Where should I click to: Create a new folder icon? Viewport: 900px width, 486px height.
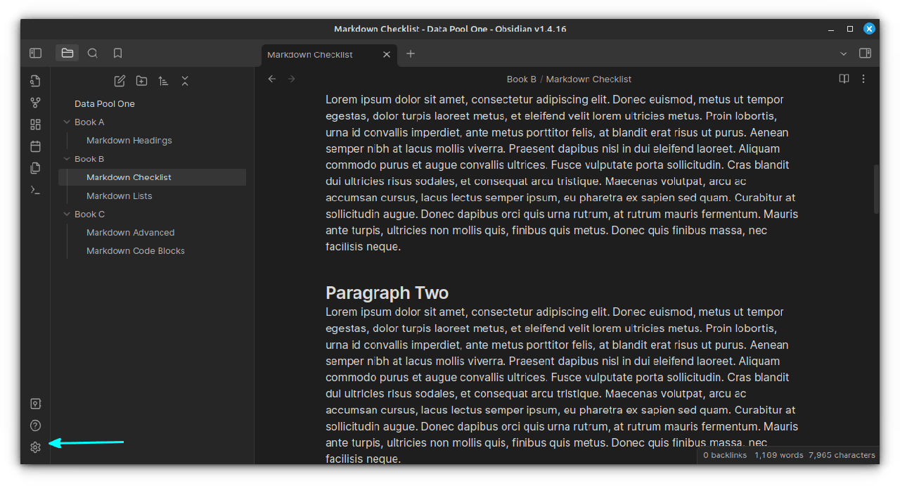coord(141,81)
